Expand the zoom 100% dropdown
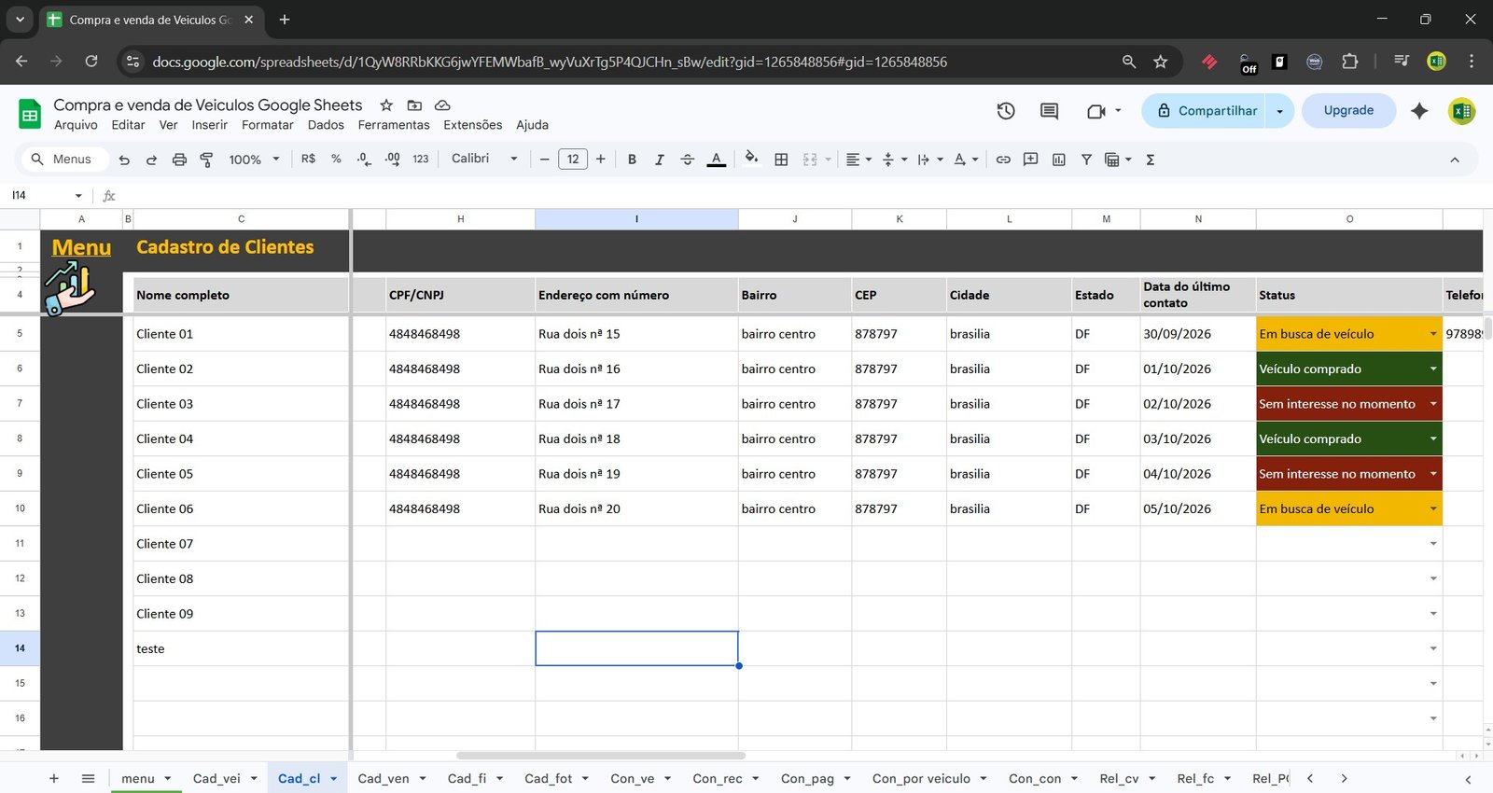 click(254, 160)
